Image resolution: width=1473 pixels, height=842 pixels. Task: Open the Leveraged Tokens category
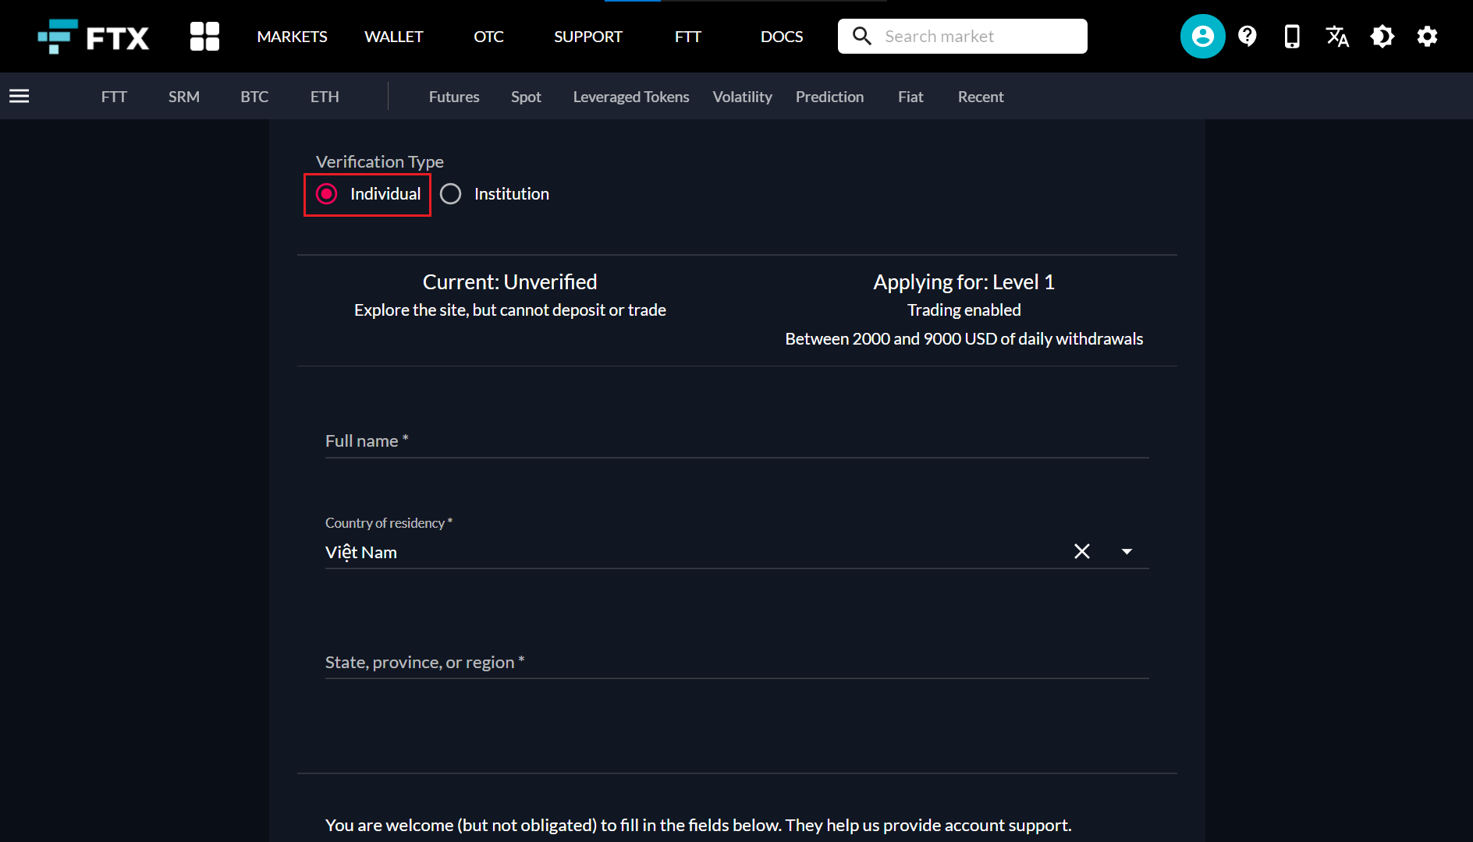630,97
